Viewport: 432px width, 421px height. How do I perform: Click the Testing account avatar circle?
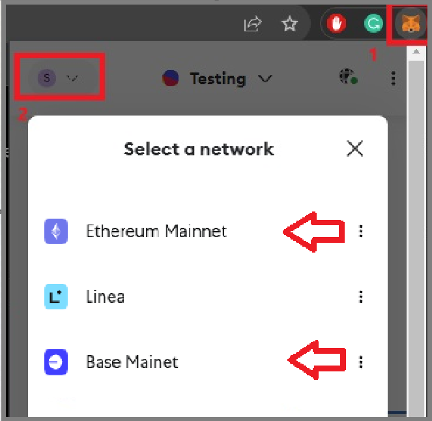[x=171, y=78]
